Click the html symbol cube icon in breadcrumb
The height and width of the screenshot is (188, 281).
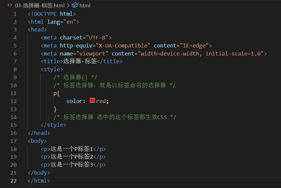tap(75, 5)
